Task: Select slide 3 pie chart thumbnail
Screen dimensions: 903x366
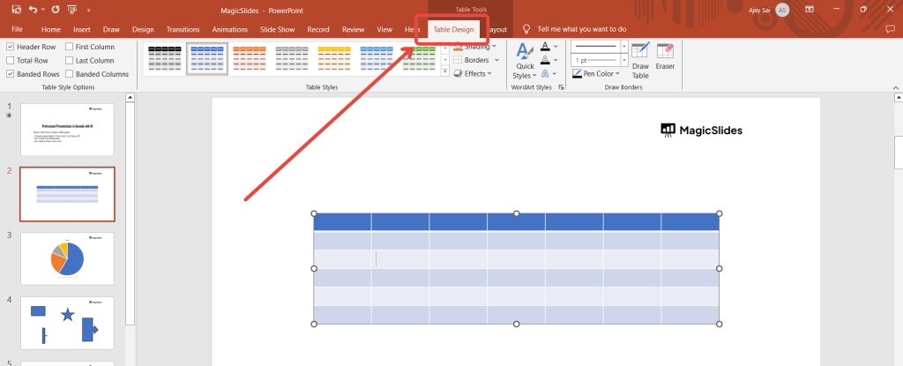Action: [67, 258]
